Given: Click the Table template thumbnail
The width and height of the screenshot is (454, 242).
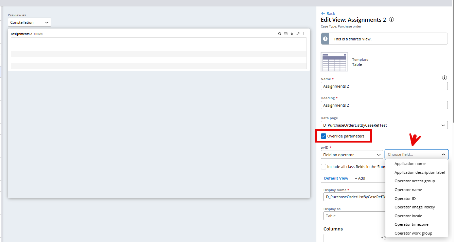Looking at the screenshot, I should (x=334, y=61).
